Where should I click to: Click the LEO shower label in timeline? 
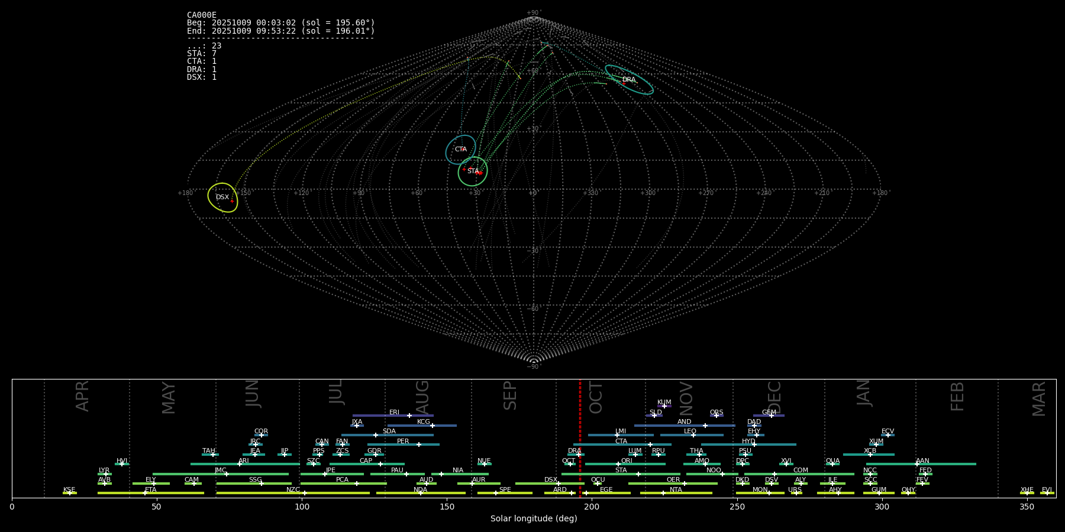pos(690,432)
